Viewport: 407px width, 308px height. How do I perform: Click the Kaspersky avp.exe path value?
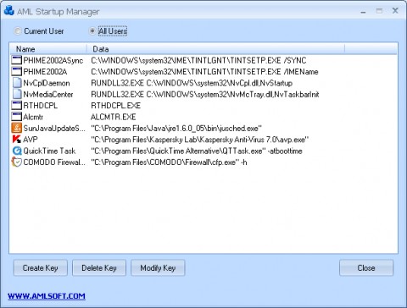click(200, 140)
